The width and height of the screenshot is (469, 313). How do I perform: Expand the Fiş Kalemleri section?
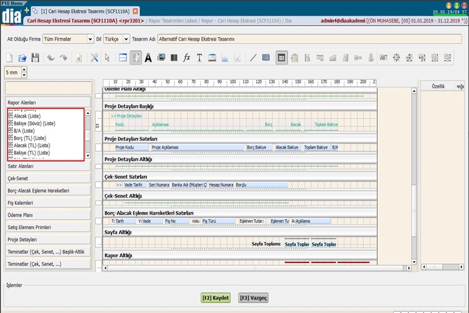(48, 203)
